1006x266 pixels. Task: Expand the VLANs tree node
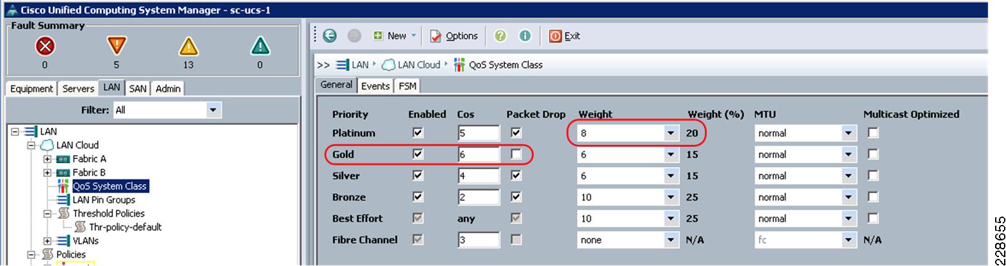pos(47,241)
